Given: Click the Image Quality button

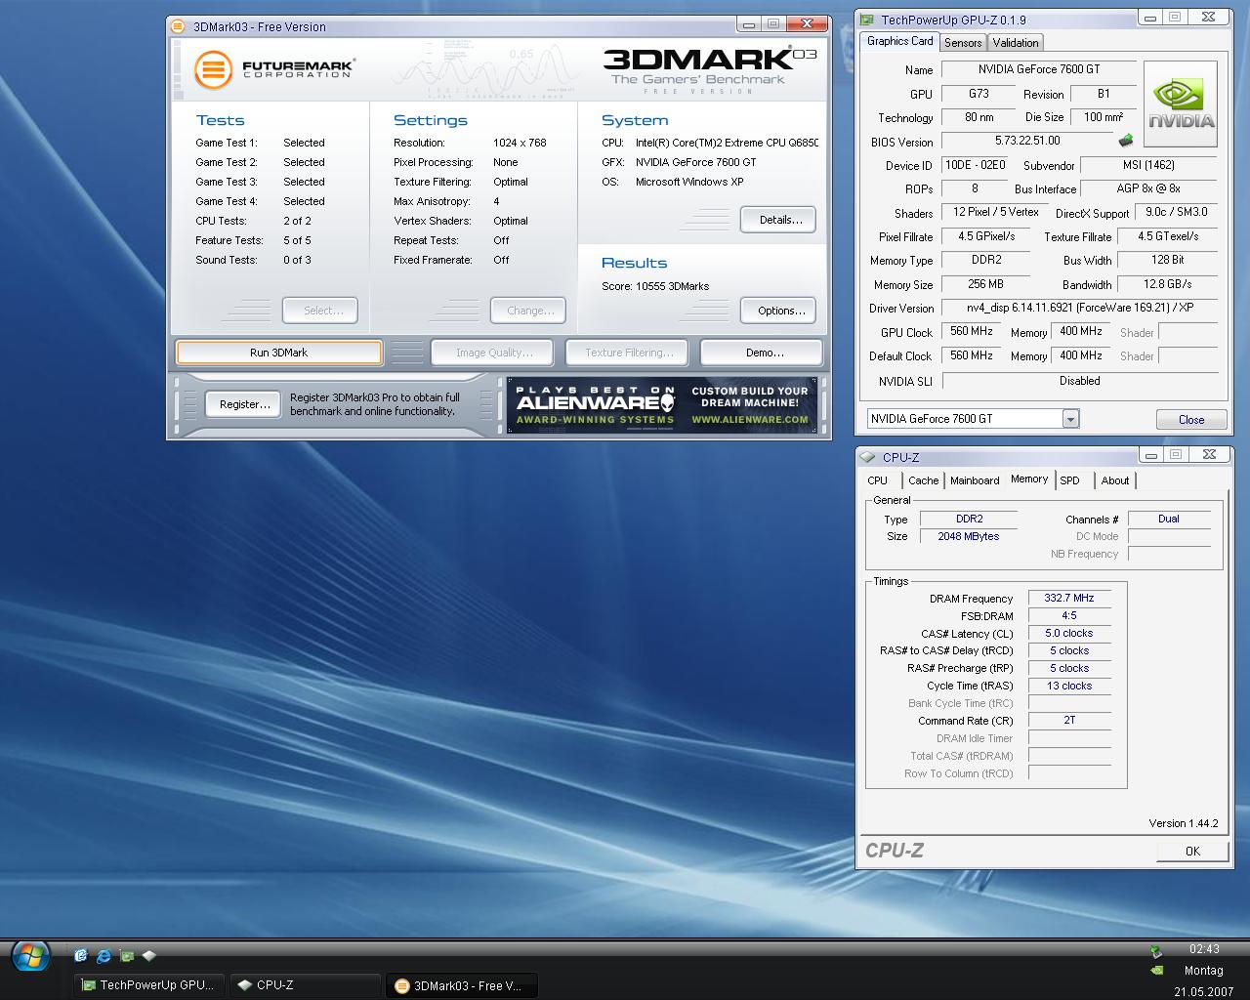Looking at the screenshot, I should pos(492,353).
